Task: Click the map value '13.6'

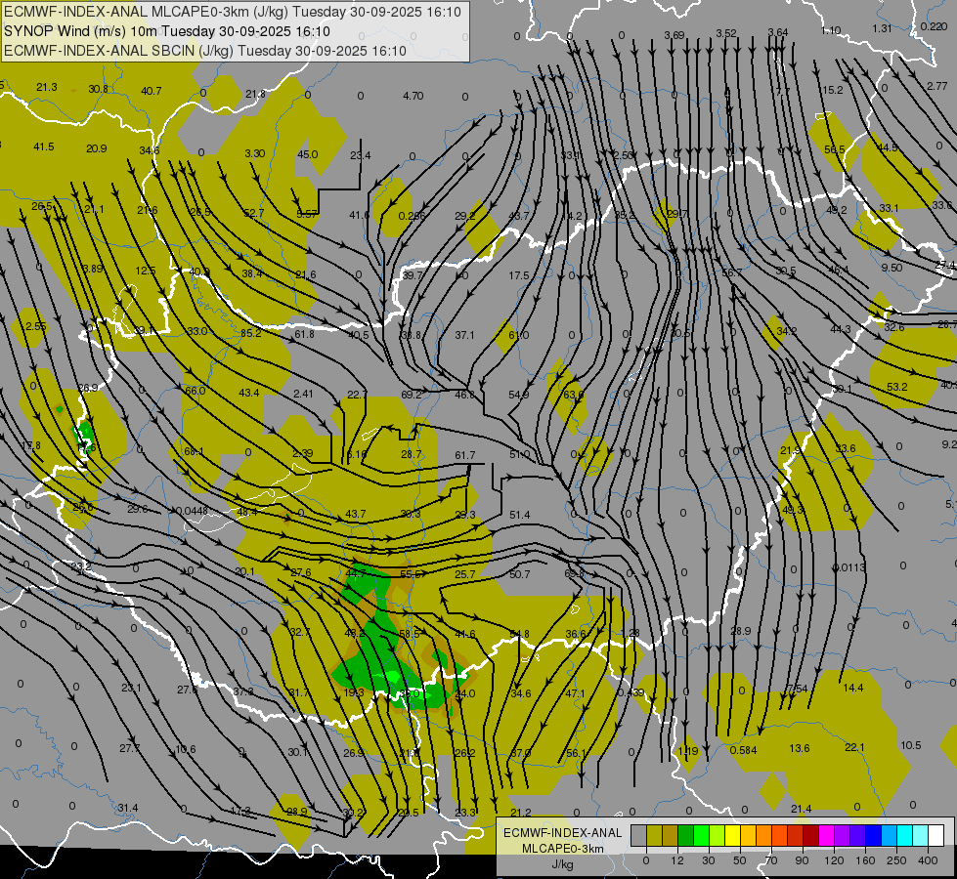Action: [800, 748]
